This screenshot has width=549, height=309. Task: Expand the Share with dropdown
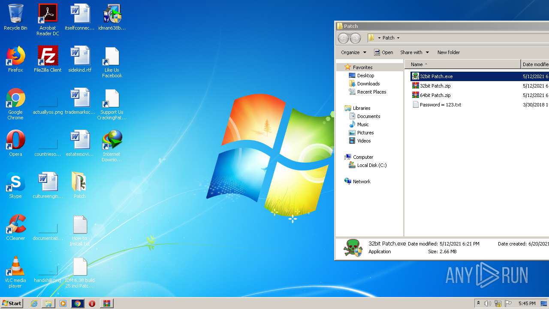(414, 52)
